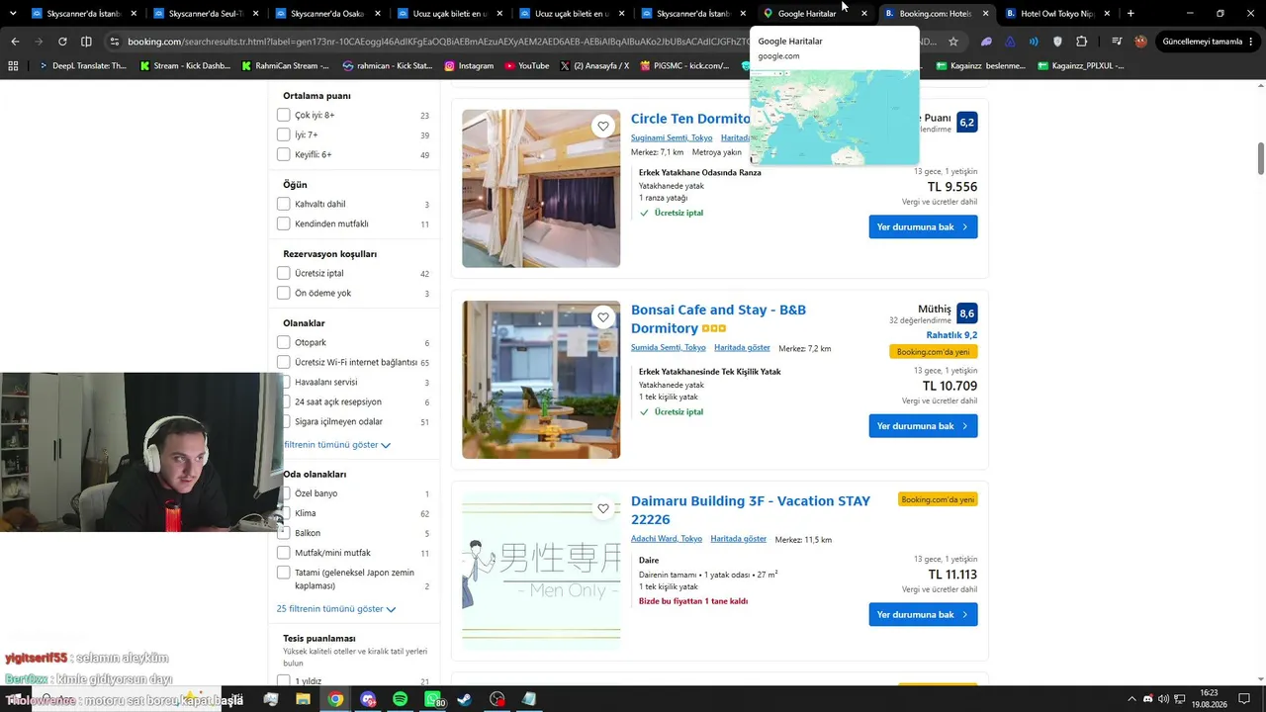Check the 'Mutfak/mini mutfak' room filter
The image size is (1266, 712).
284,553
